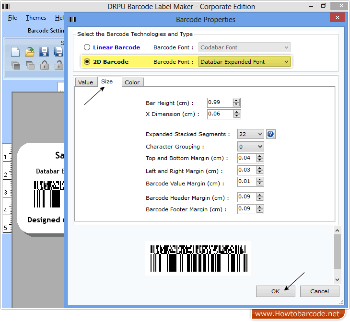Click the Save floppy disk icon
The width and height of the screenshot is (350, 322).
point(44,52)
